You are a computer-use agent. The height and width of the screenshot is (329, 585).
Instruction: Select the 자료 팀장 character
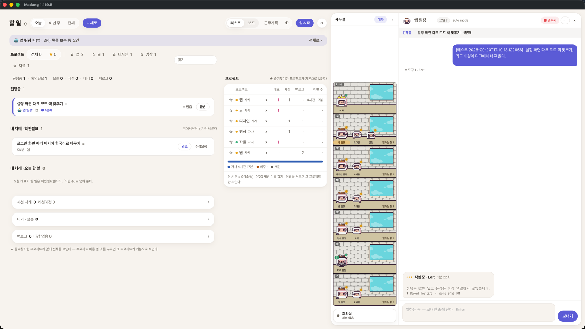coord(341,261)
